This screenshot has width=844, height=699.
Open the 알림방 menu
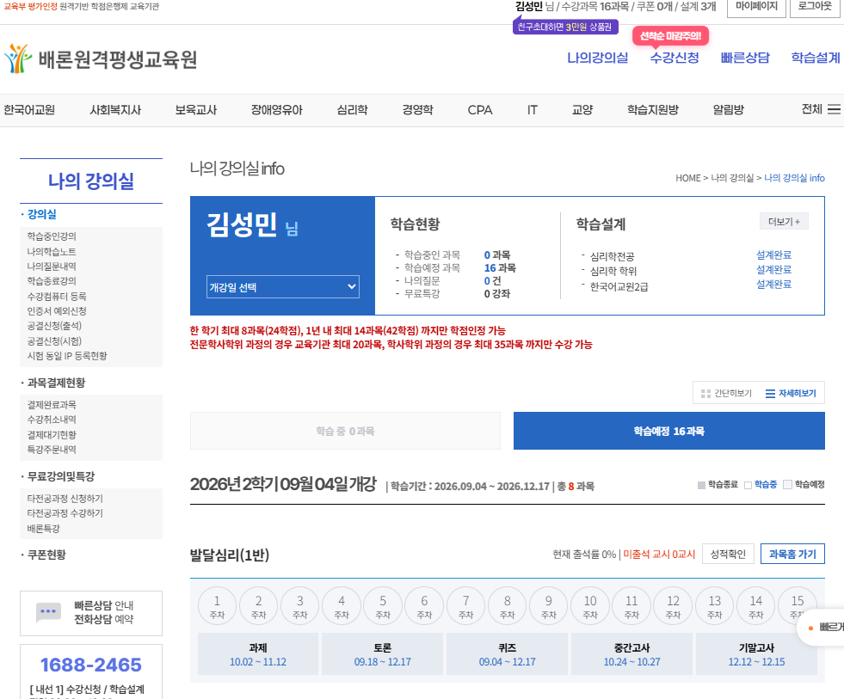tap(728, 110)
